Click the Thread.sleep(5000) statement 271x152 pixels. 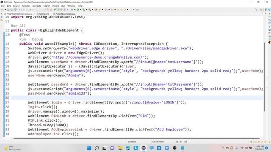pyautogui.click(x=48, y=125)
